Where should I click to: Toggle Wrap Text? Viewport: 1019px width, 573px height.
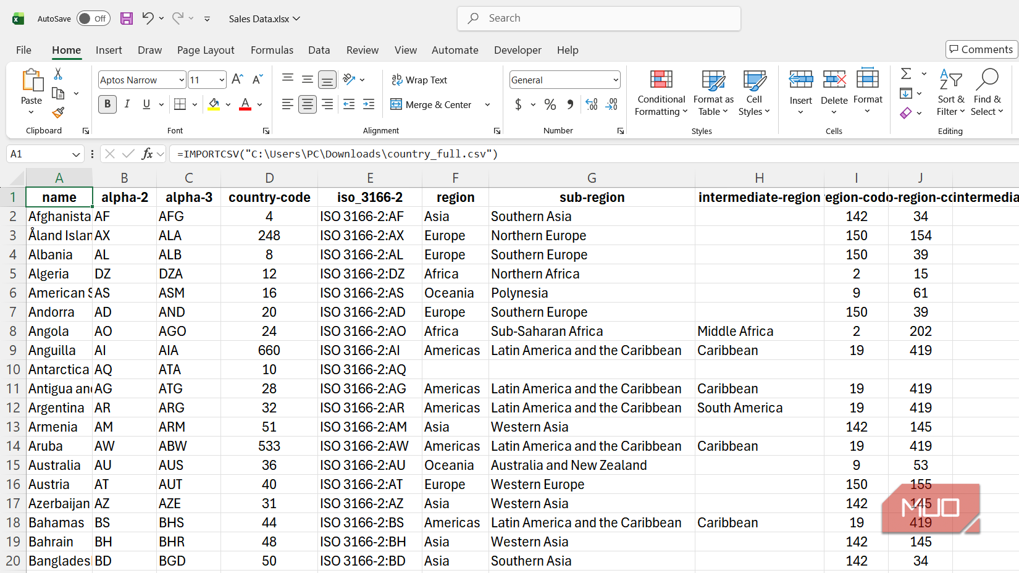coord(419,80)
